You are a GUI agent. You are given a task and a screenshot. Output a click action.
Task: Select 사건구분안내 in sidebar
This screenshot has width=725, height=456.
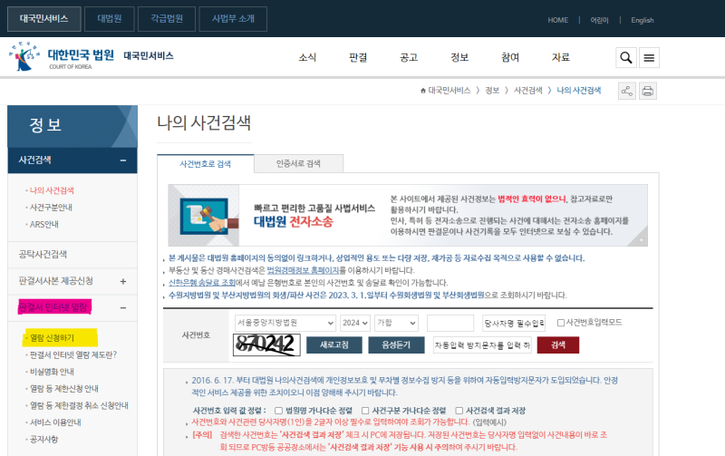[x=51, y=208]
